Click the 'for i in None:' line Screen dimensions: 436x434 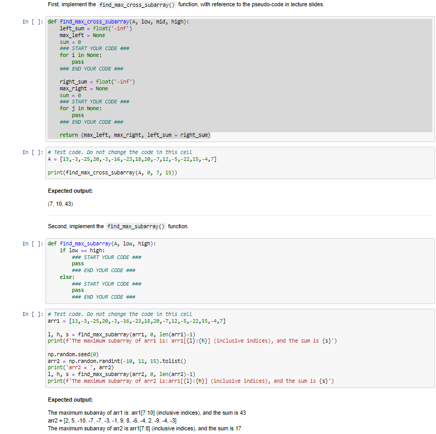(x=80, y=55)
